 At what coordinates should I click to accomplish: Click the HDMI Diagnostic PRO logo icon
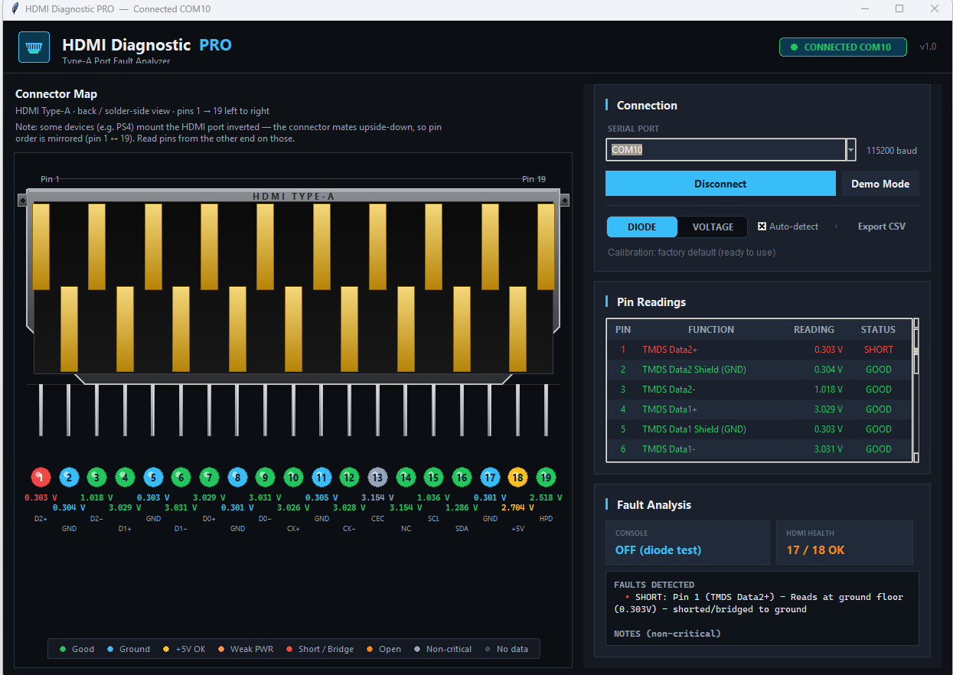point(34,47)
